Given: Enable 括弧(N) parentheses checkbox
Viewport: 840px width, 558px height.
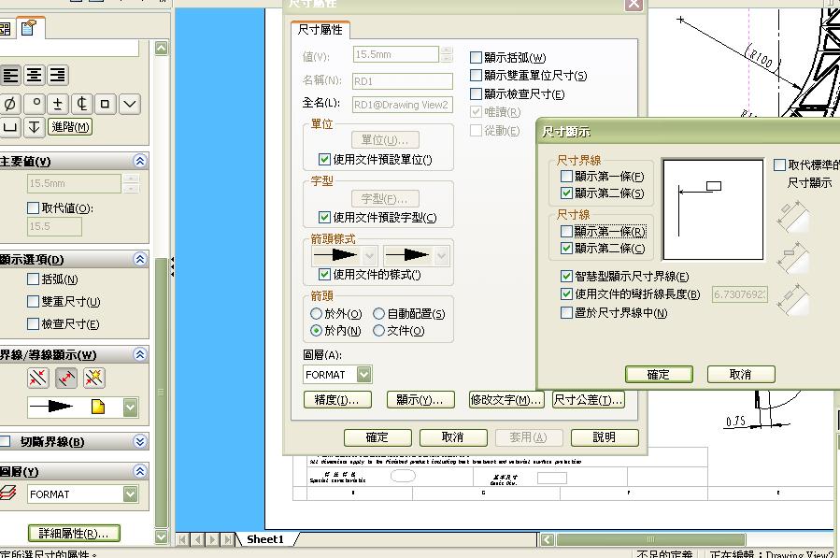Looking at the screenshot, I should (34, 279).
